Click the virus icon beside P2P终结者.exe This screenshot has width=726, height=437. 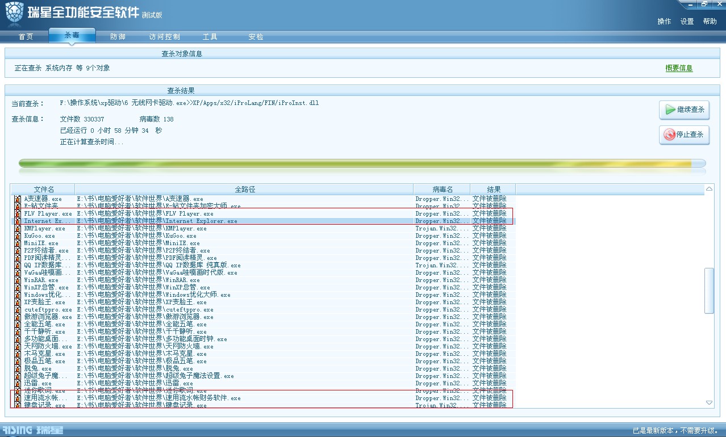click(18, 251)
